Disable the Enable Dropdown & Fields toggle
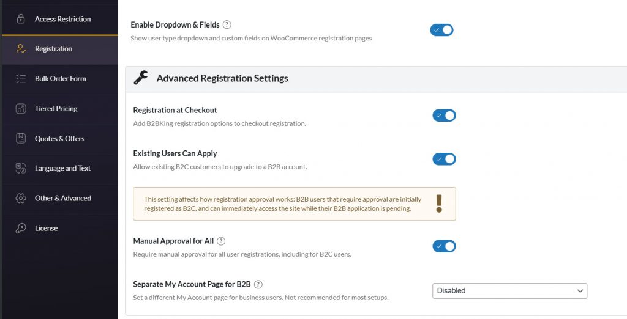This screenshot has width=627, height=319. click(x=441, y=30)
